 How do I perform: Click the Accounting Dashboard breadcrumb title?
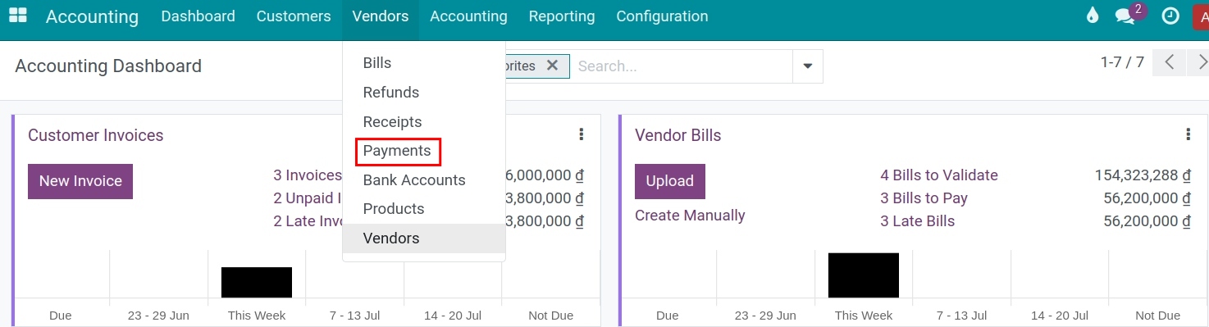[x=108, y=66]
